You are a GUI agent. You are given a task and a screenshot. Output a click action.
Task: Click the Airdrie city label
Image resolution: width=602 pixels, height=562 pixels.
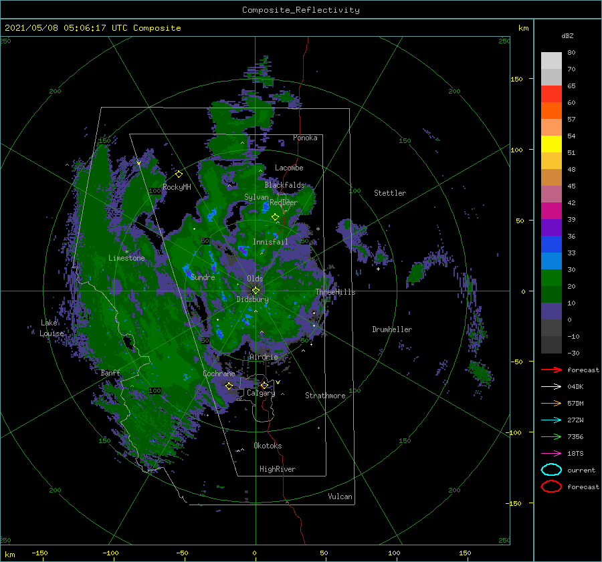pyautogui.click(x=264, y=357)
